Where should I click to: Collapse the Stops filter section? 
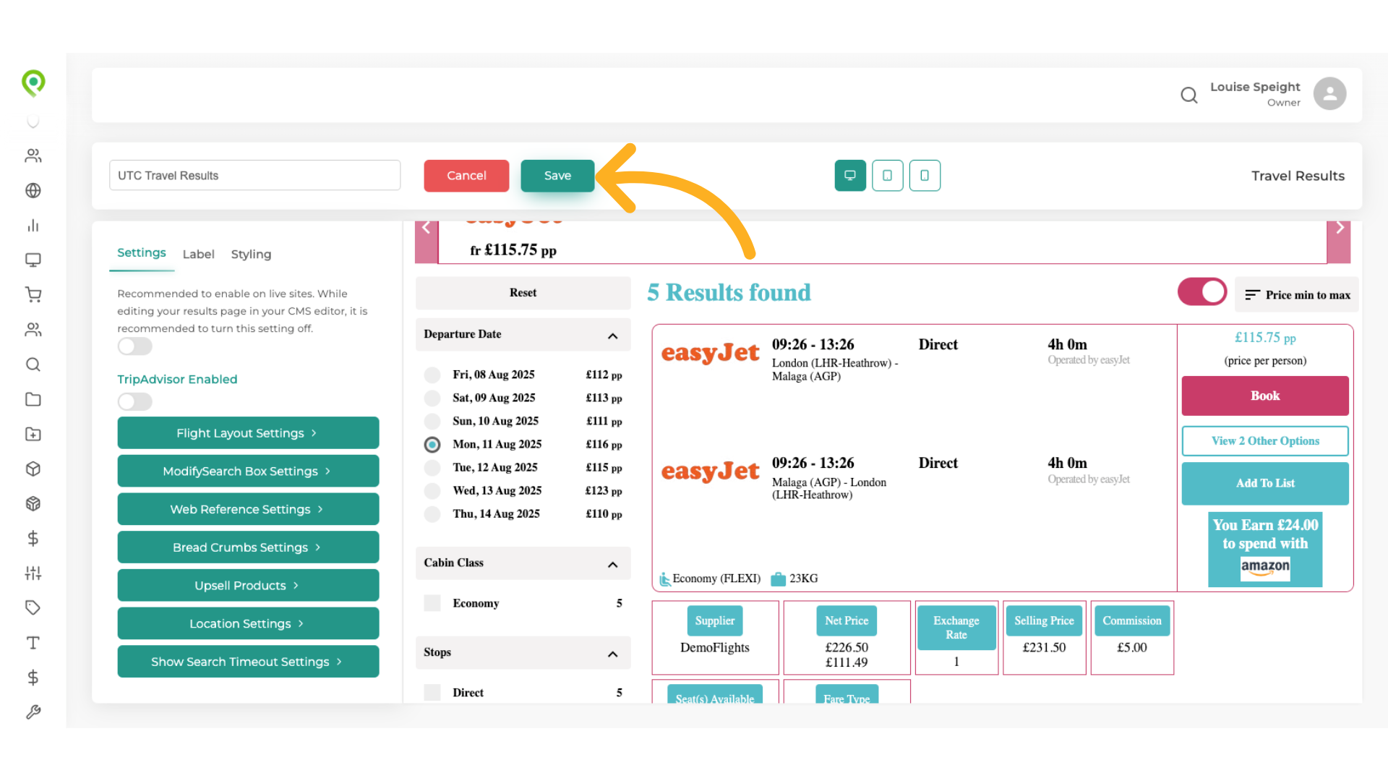612,654
